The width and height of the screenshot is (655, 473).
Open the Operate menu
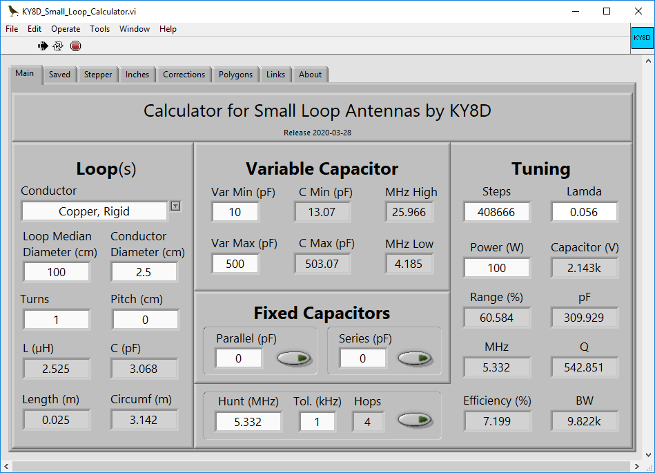66,29
